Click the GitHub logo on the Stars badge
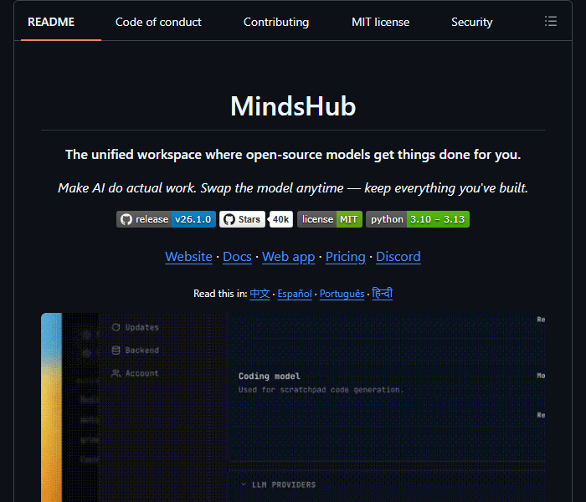This screenshot has height=502, width=586. point(229,219)
